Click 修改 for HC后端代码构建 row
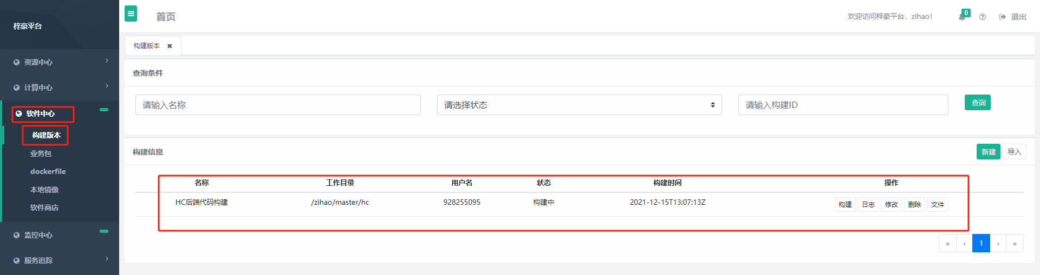The image size is (1040, 275). point(892,204)
